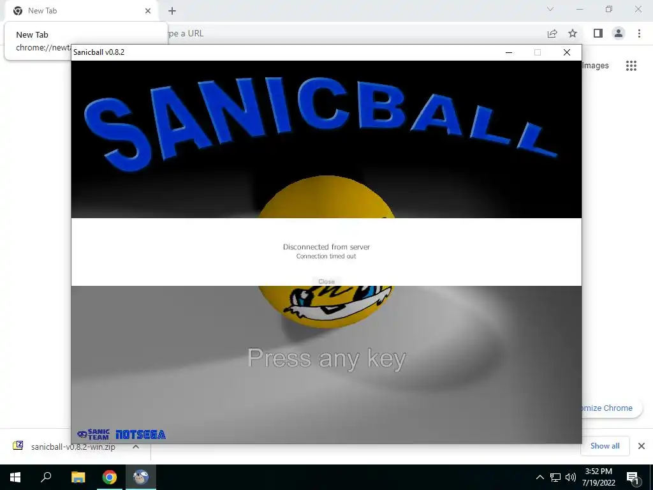The image size is (653, 490).
Task: Open the Chrome profile avatar menu
Action: point(619,33)
